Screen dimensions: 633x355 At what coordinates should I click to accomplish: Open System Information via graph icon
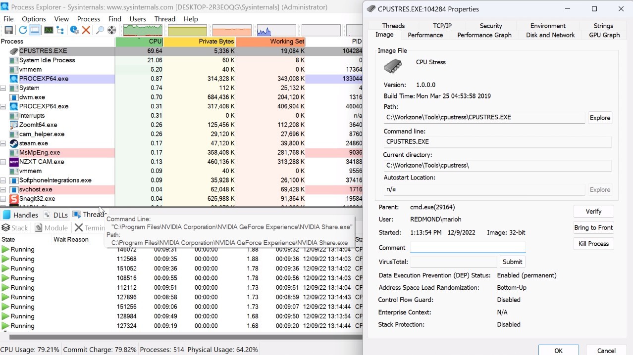[x=48, y=29]
